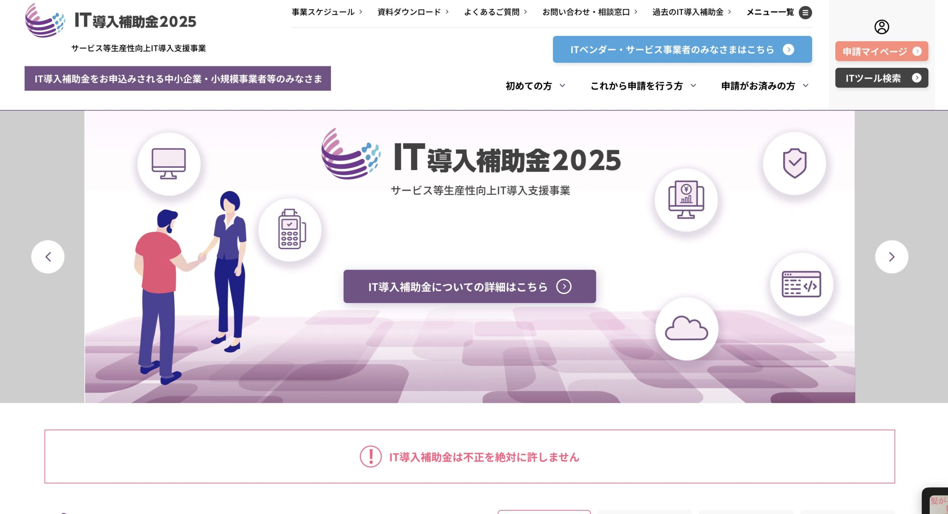Click ITツール検索 button
Screen dimensions: 948x514
tap(881, 78)
